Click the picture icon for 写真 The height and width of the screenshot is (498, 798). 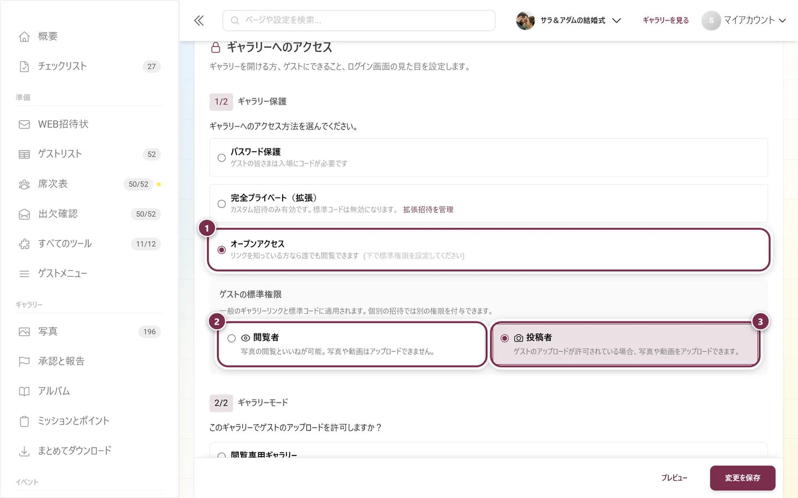click(x=24, y=332)
